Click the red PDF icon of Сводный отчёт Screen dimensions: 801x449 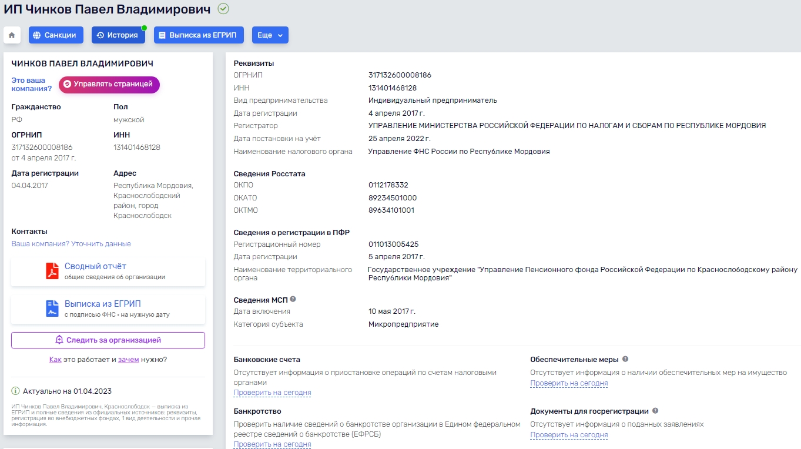pyautogui.click(x=53, y=271)
